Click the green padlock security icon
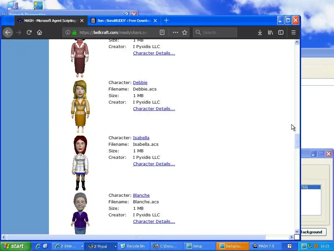334x251 pixels. tap(74, 32)
